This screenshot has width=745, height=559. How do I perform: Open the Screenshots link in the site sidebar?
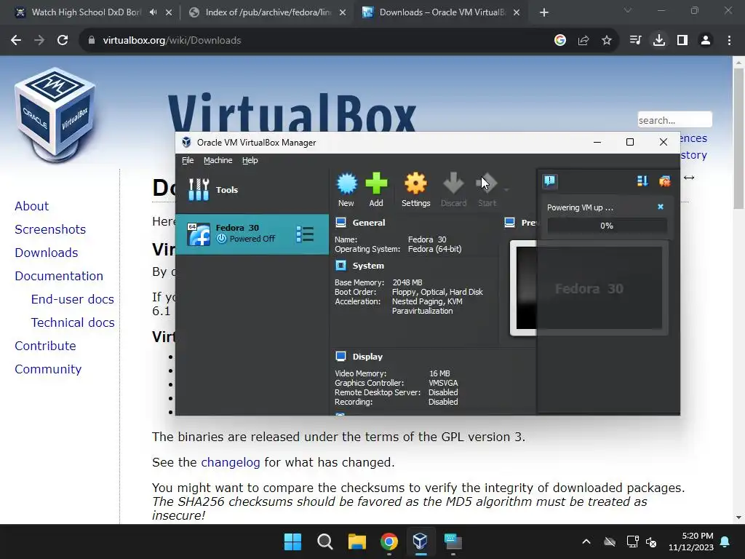(50, 229)
